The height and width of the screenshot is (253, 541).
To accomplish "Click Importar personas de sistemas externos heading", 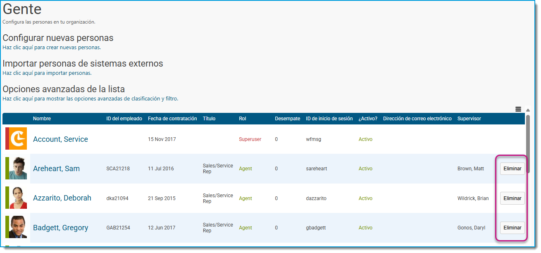I will 83,64.
